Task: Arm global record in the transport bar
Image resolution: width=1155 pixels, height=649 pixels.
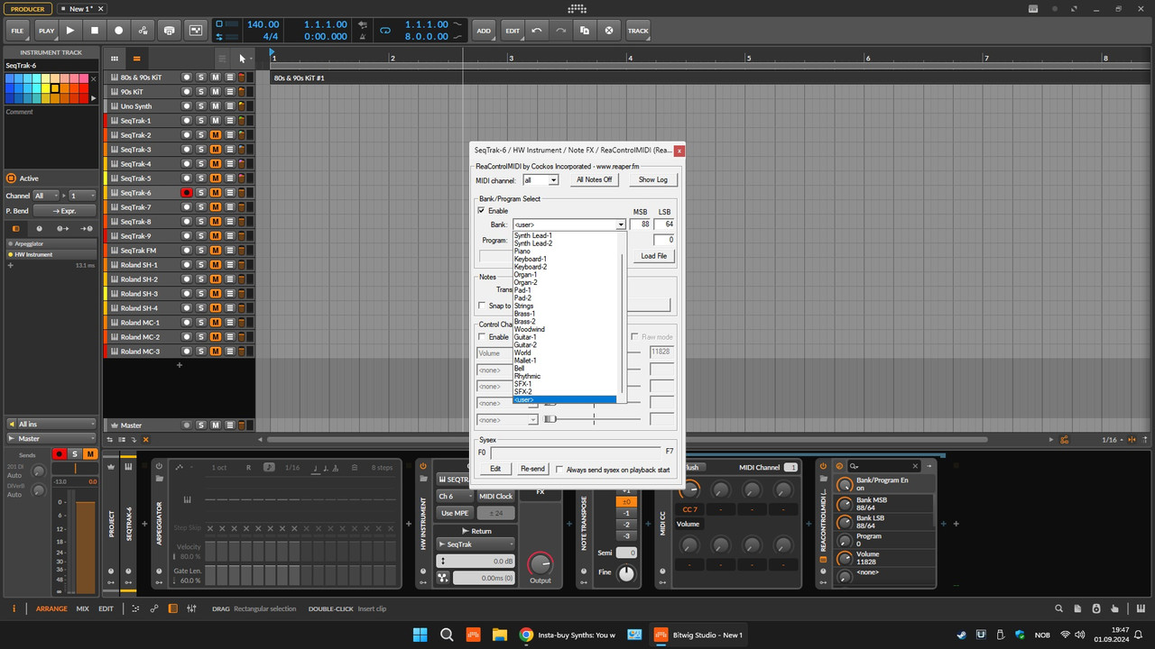Action: [x=119, y=30]
